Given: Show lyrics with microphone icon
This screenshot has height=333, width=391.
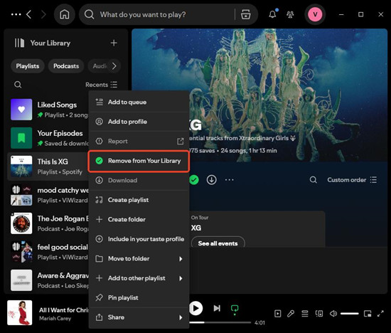Looking at the screenshot, I should pyautogui.click(x=291, y=314).
